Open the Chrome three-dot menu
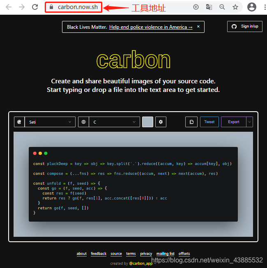The width and height of the screenshot is (267, 268). pos(265,7)
